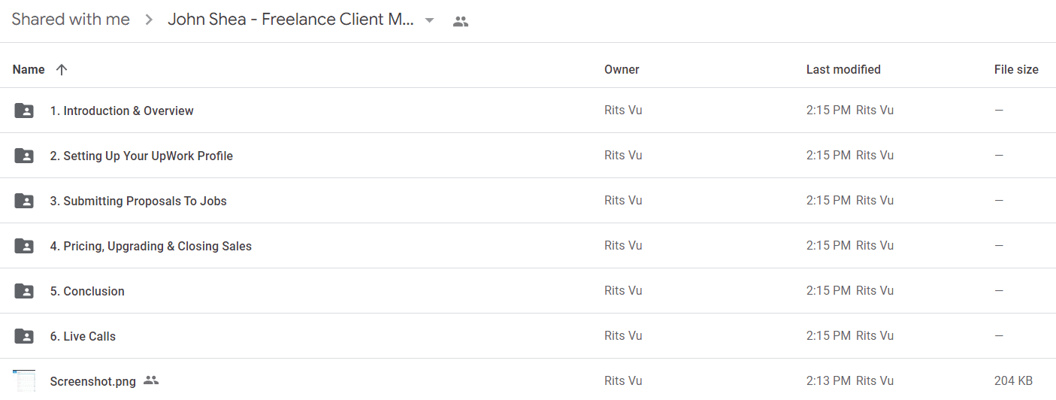
Task: Click the John Shea - Freelance Client breadcrumb title
Action: pos(291,20)
